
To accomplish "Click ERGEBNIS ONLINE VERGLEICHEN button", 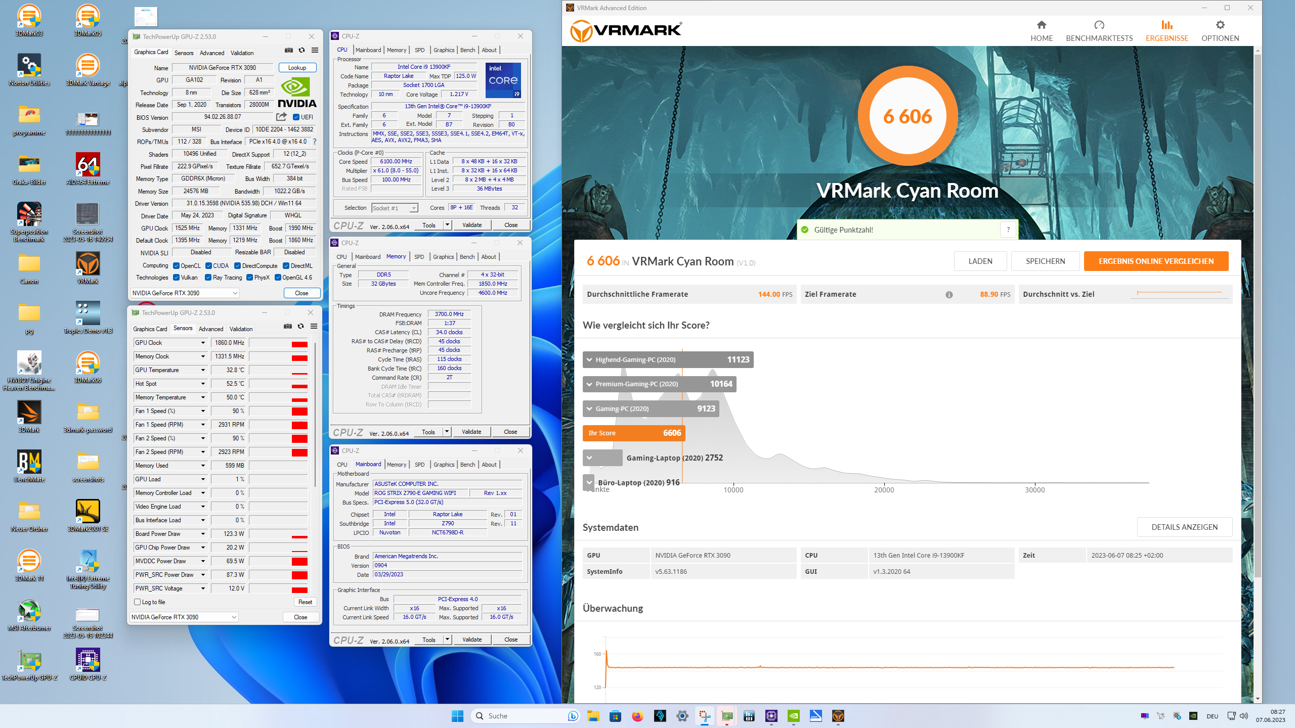I will tap(1156, 261).
